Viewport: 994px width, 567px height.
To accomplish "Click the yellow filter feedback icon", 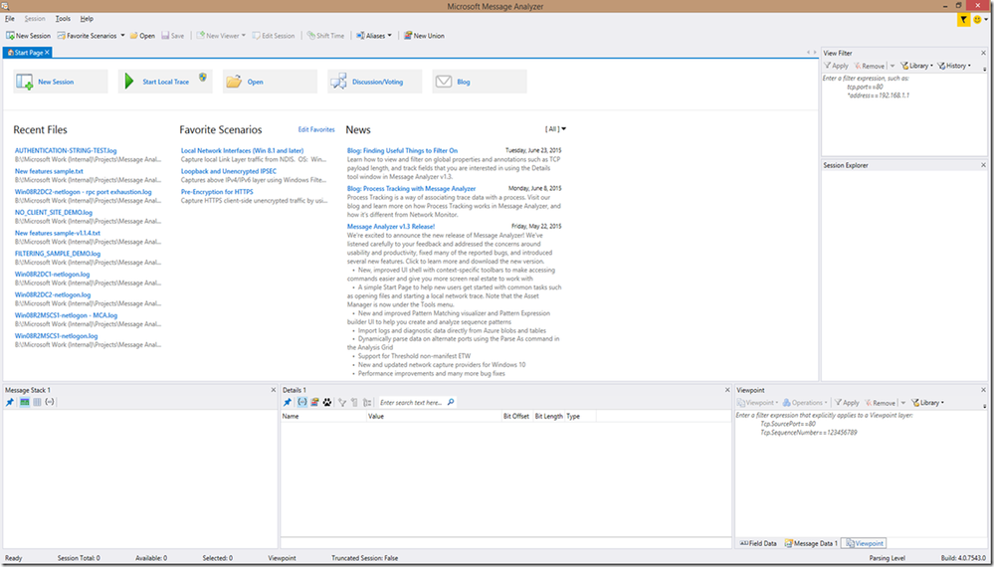I will (963, 20).
